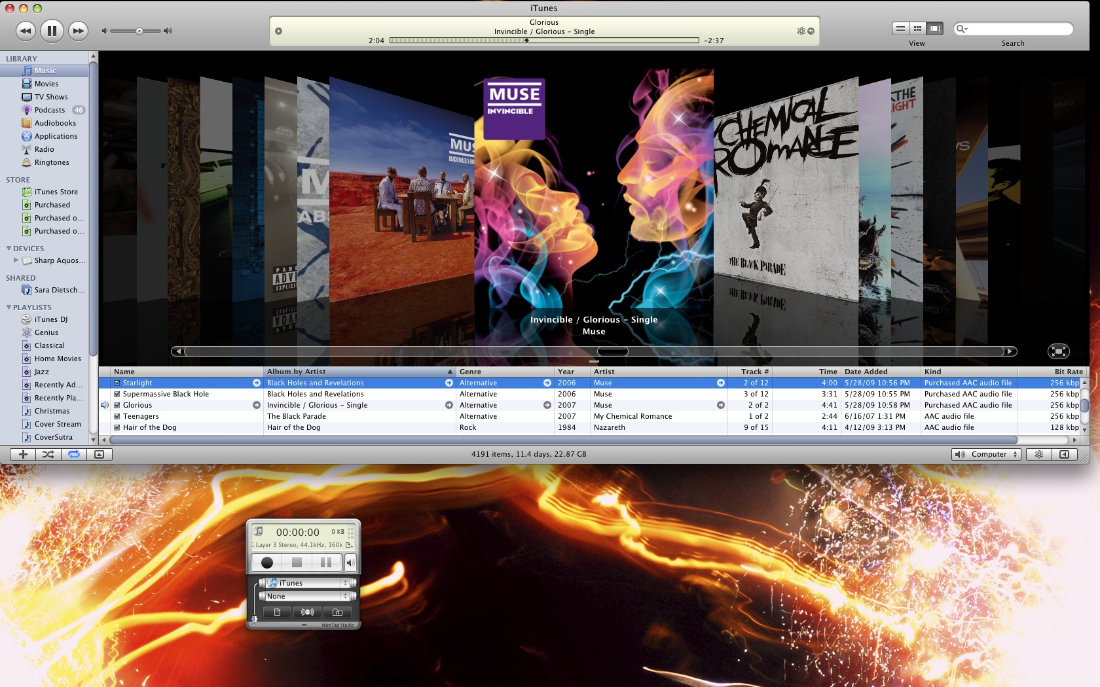Click the arrow link next to Starlight's name
The width and height of the screenshot is (1100, 687).
[x=257, y=383]
